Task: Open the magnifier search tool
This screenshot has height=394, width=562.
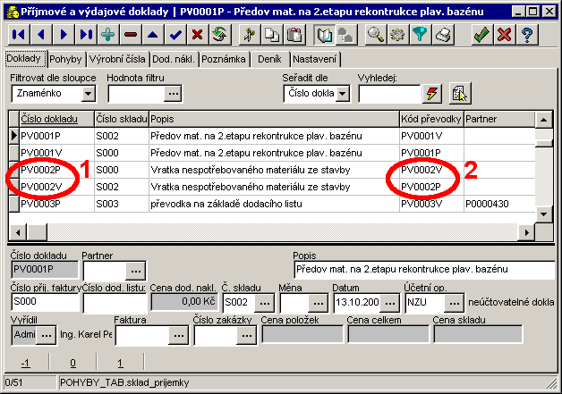Action: (x=376, y=36)
